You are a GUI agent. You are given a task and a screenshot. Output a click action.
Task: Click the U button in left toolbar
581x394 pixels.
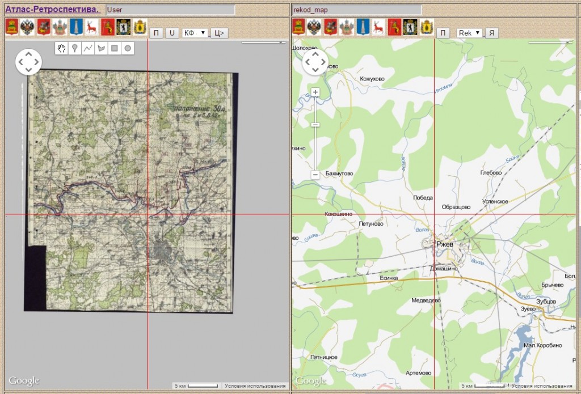[172, 33]
